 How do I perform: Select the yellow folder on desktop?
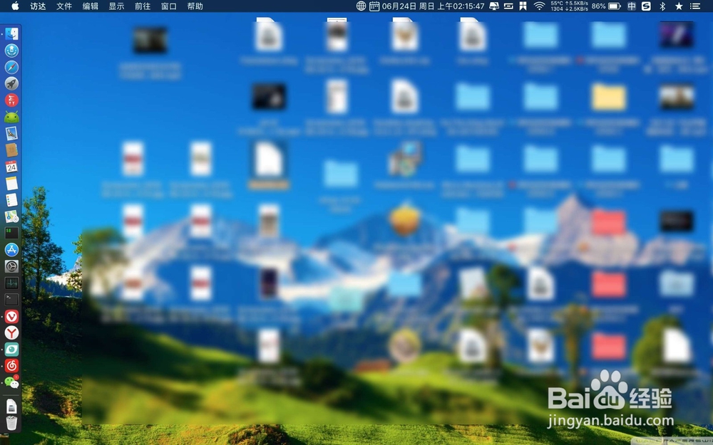(x=608, y=97)
